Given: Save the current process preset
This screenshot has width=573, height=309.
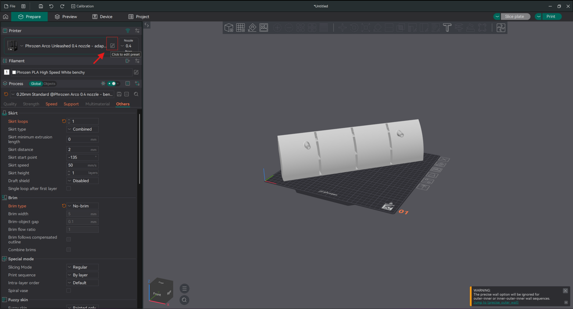Looking at the screenshot, I should (x=119, y=94).
